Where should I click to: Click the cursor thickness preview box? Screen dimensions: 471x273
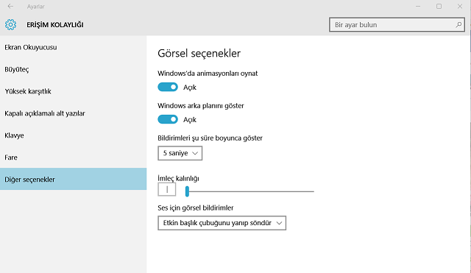pos(167,190)
